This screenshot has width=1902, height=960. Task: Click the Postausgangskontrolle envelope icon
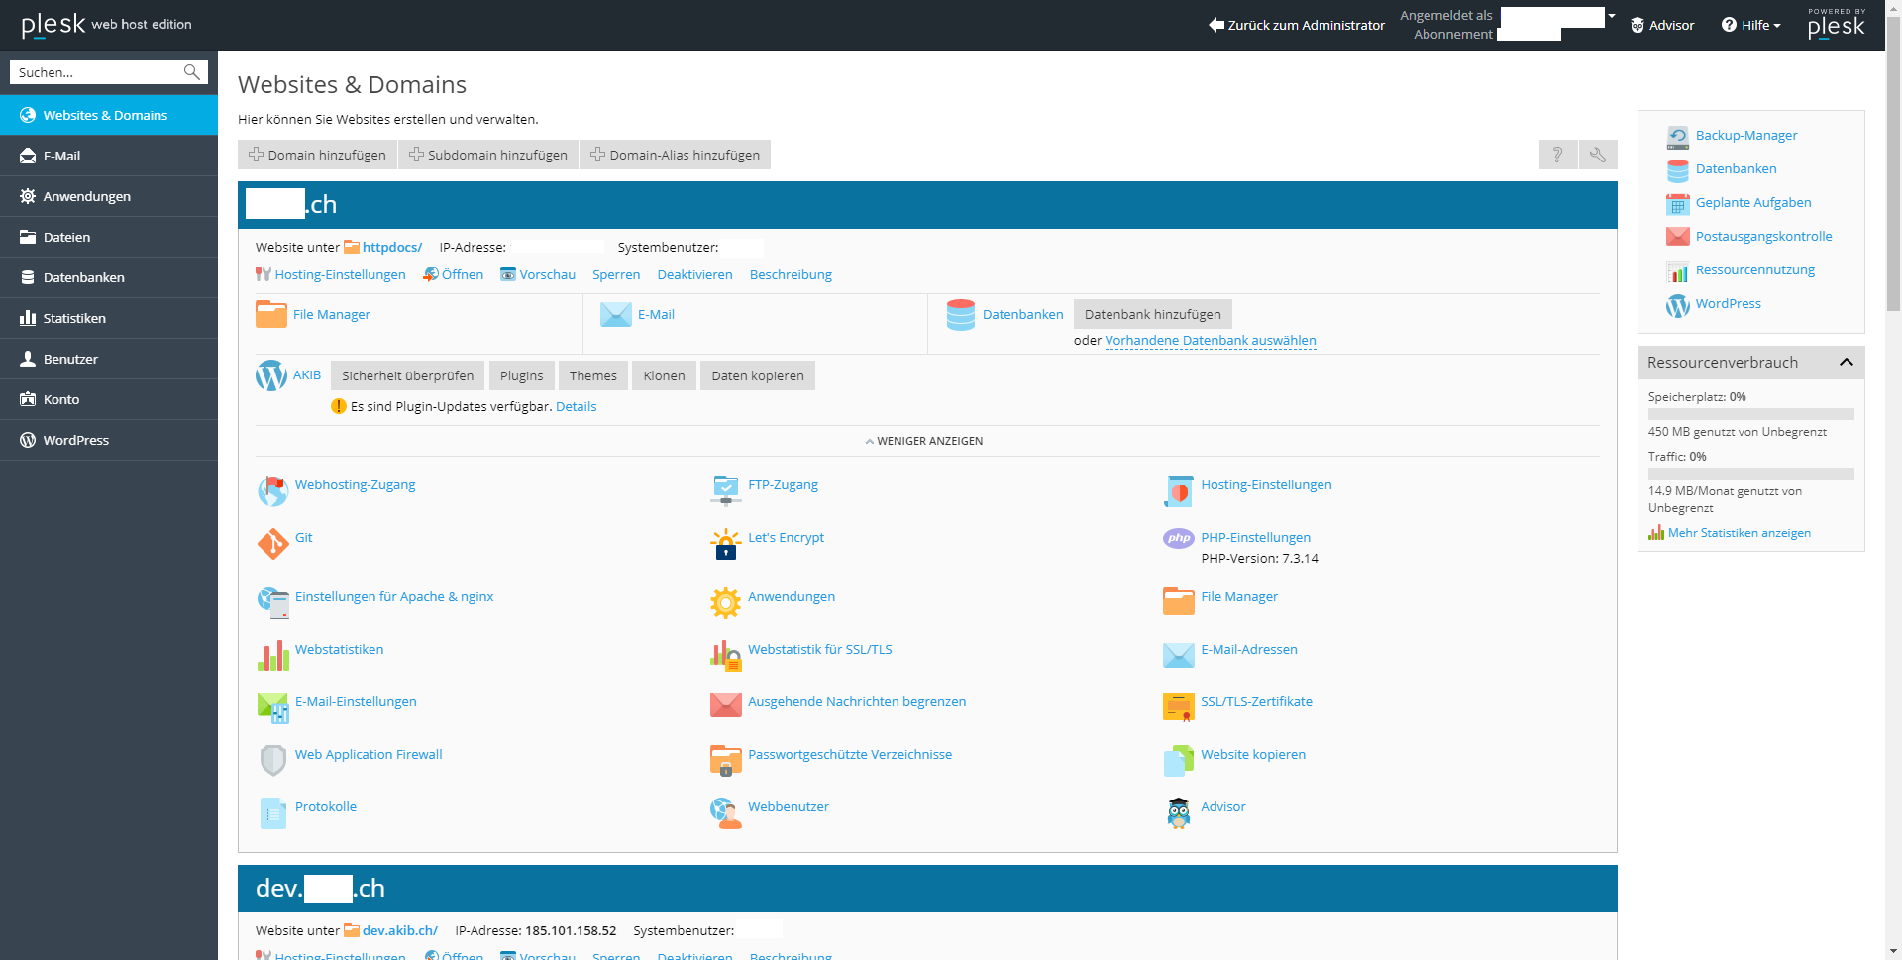coord(1678,237)
